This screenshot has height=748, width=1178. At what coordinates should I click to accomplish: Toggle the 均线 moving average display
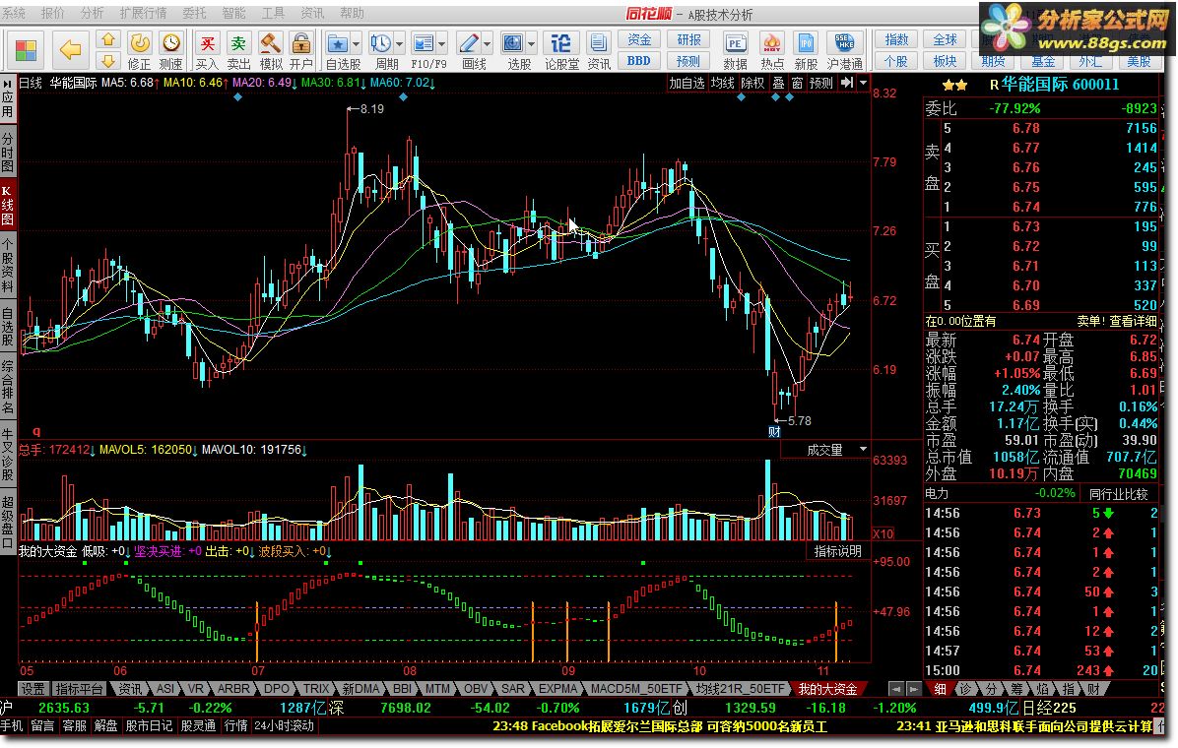tap(723, 83)
